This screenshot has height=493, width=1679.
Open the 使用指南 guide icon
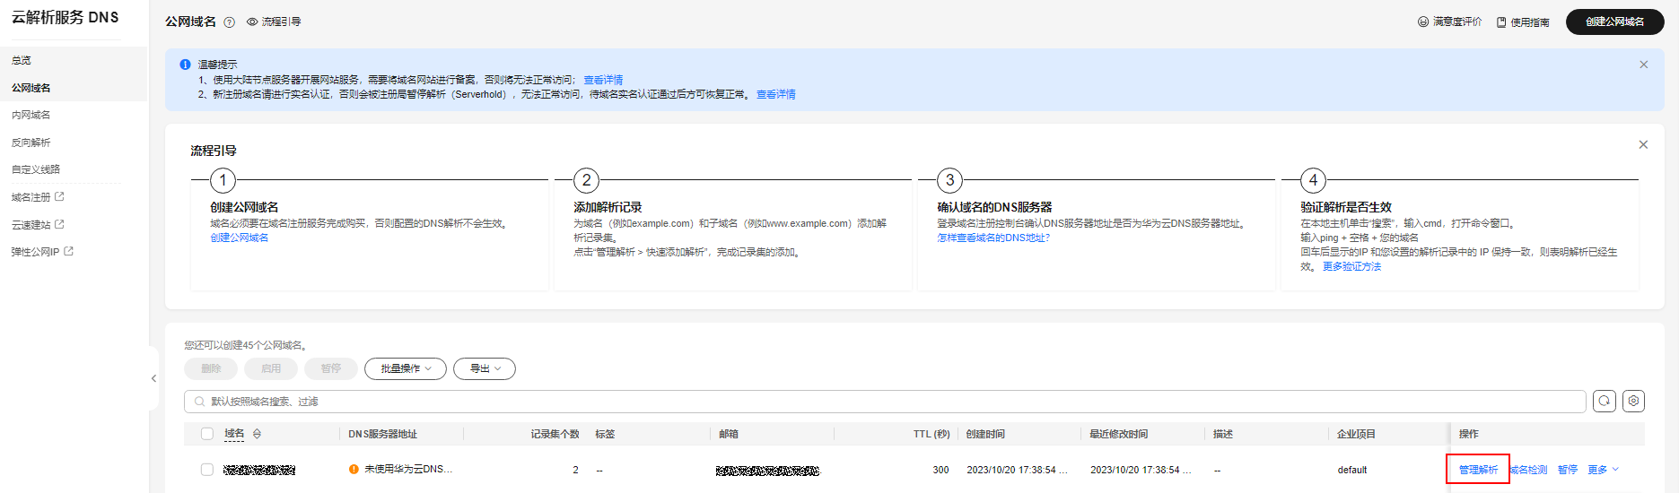tap(1501, 22)
